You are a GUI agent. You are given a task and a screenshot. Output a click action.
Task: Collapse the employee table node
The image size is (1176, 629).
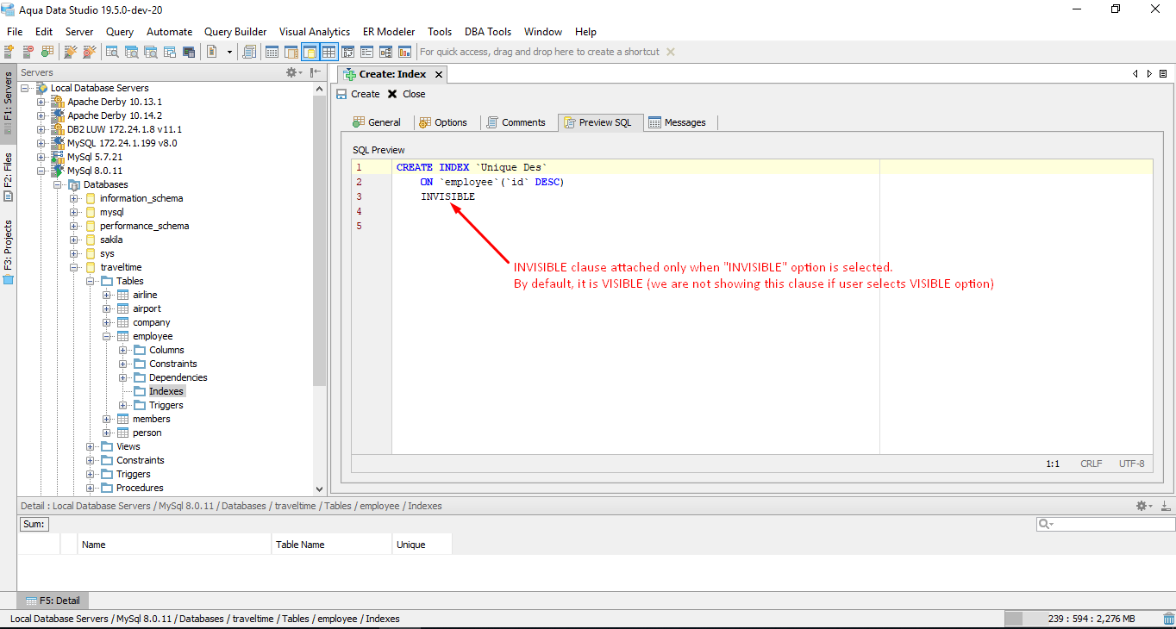tap(107, 336)
